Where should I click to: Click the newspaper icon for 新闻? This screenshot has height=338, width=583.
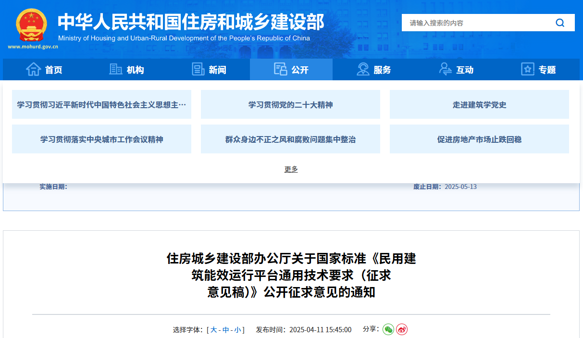point(198,70)
